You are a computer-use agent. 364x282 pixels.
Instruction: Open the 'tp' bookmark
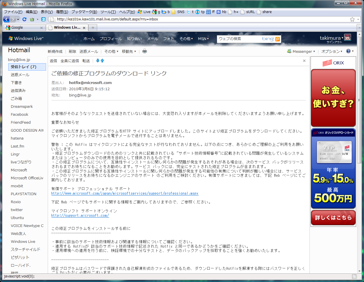[x=200, y=12]
